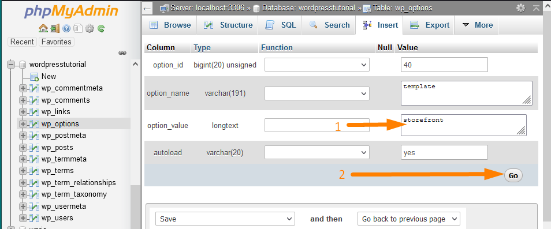Expand the wp_comments table node
The image size is (551, 229).
point(23,100)
